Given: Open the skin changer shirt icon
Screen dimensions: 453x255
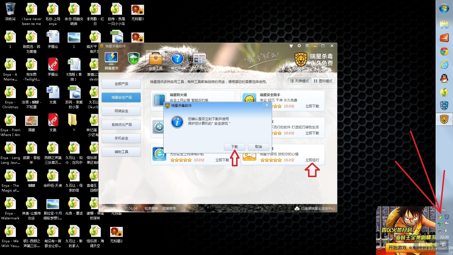Looking at the screenshot, I should coord(291,46).
